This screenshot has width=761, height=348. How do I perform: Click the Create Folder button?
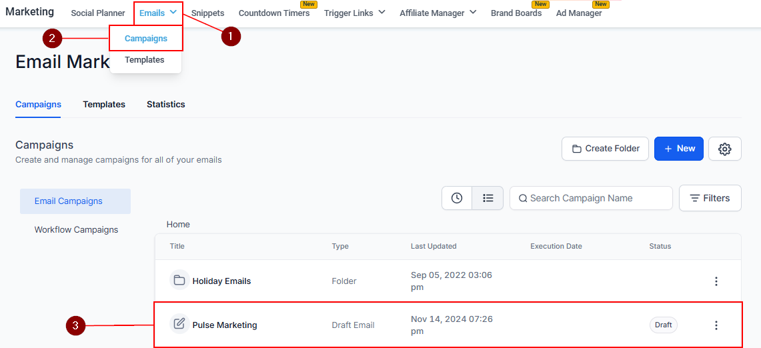605,149
